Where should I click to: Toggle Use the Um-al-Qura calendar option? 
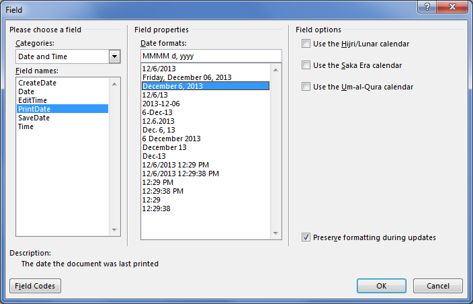[x=306, y=87]
